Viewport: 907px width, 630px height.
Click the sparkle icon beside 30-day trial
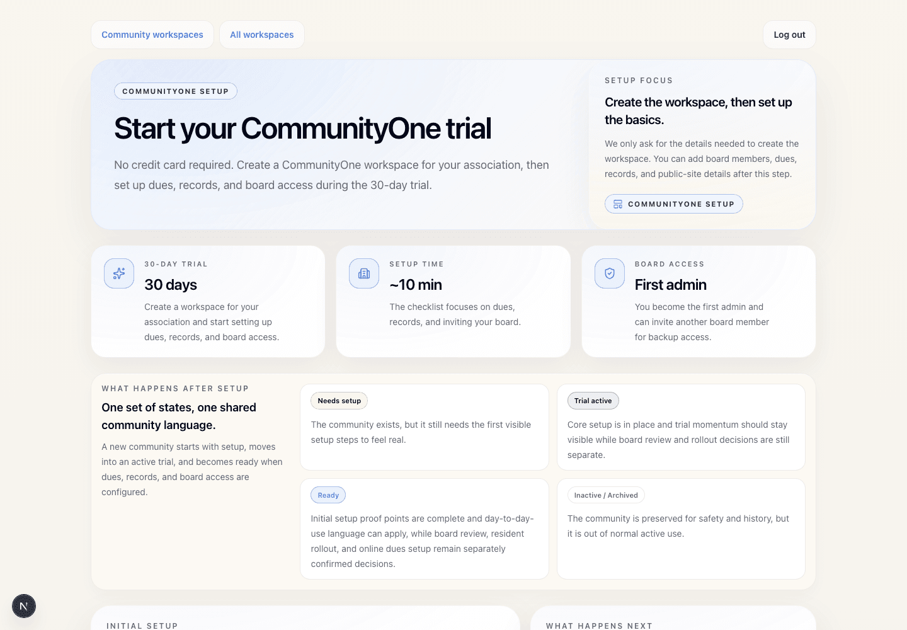(x=119, y=273)
